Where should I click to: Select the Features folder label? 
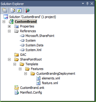[37, 69]
